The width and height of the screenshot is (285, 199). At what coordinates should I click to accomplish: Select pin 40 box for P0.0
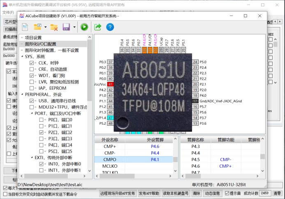pyautogui.click(x=110, y=79)
